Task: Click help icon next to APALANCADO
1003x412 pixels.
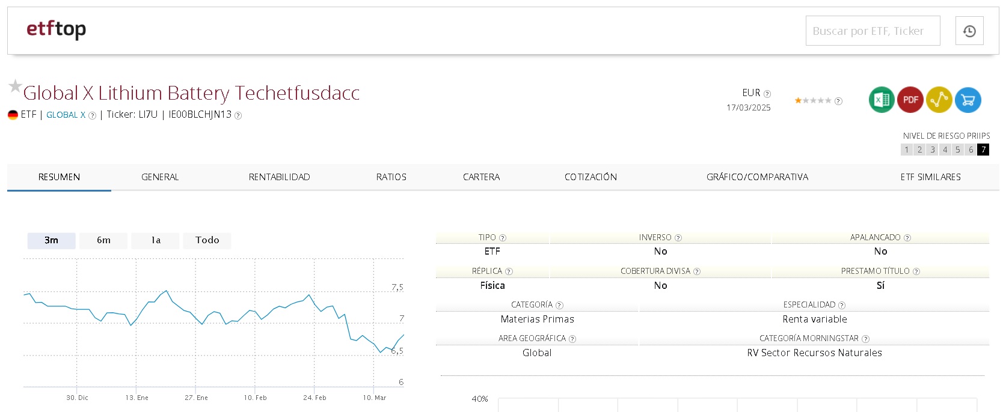Action: 907,238
